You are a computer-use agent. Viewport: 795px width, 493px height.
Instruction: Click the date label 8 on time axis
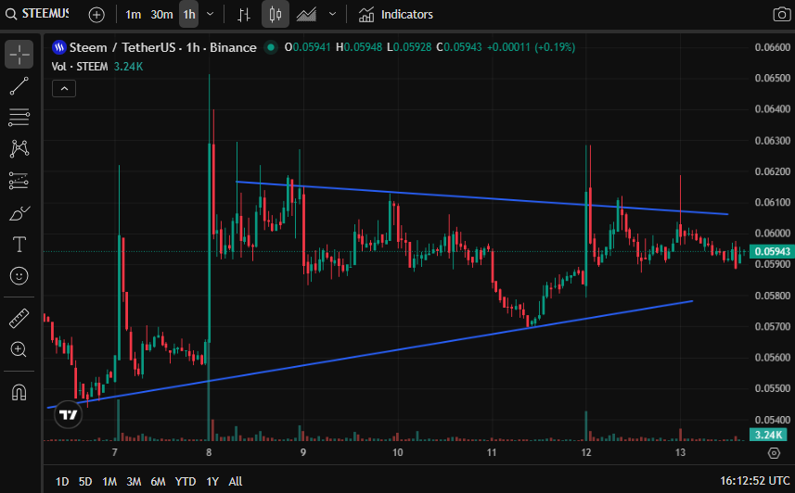point(209,452)
